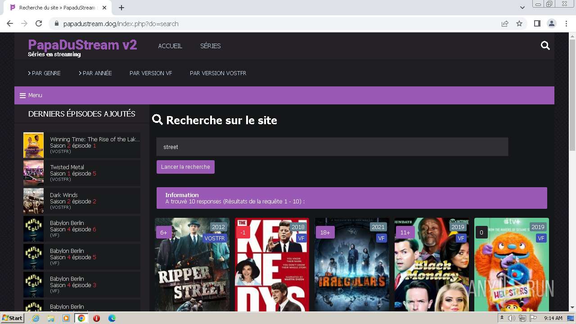Screen dimensions: 576x324
Task: Open the SÉRIES menu item
Action: (210, 46)
